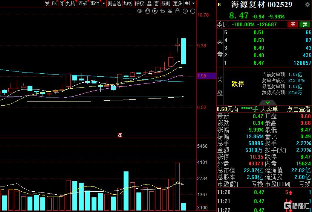
Task: Click 涨停 price 10.35
Action: point(257,157)
